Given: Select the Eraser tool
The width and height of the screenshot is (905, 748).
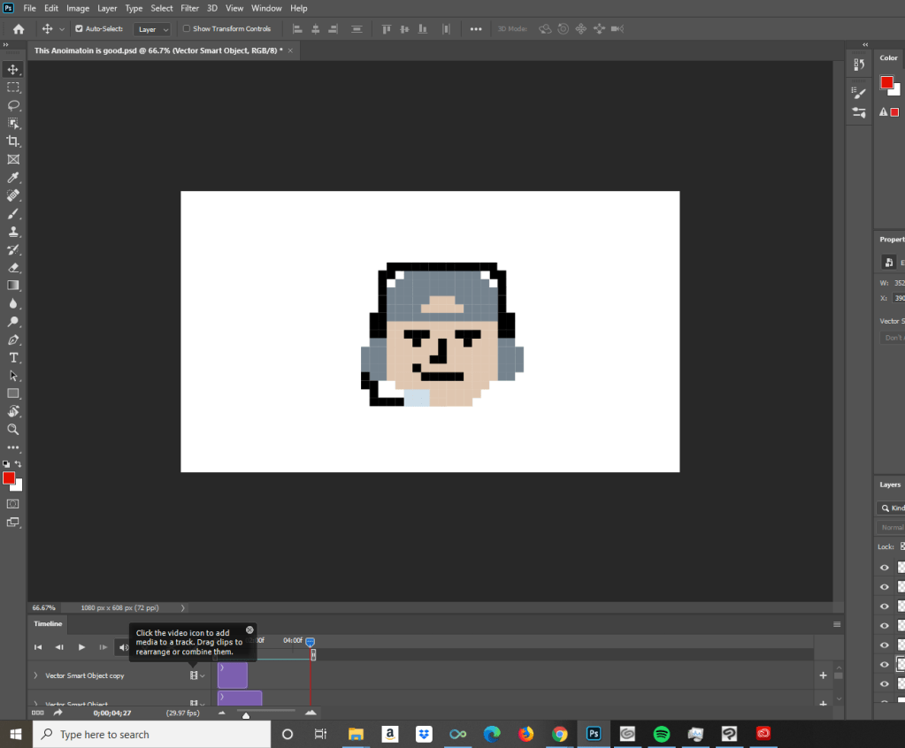Looking at the screenshot, I should (13, 267).
